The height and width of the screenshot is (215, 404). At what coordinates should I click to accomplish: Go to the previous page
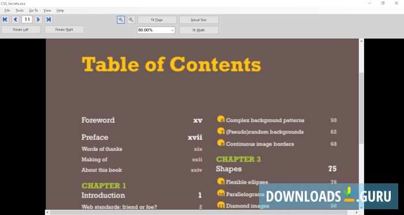16,20
